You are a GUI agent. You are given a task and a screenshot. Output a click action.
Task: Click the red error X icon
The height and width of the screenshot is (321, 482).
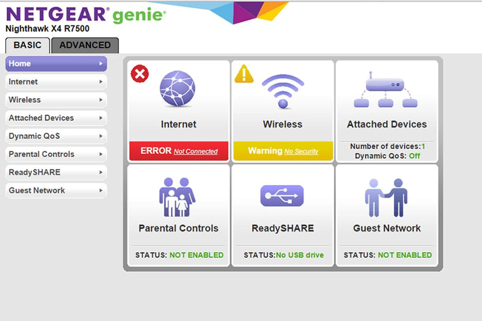[x=140, y=74]
